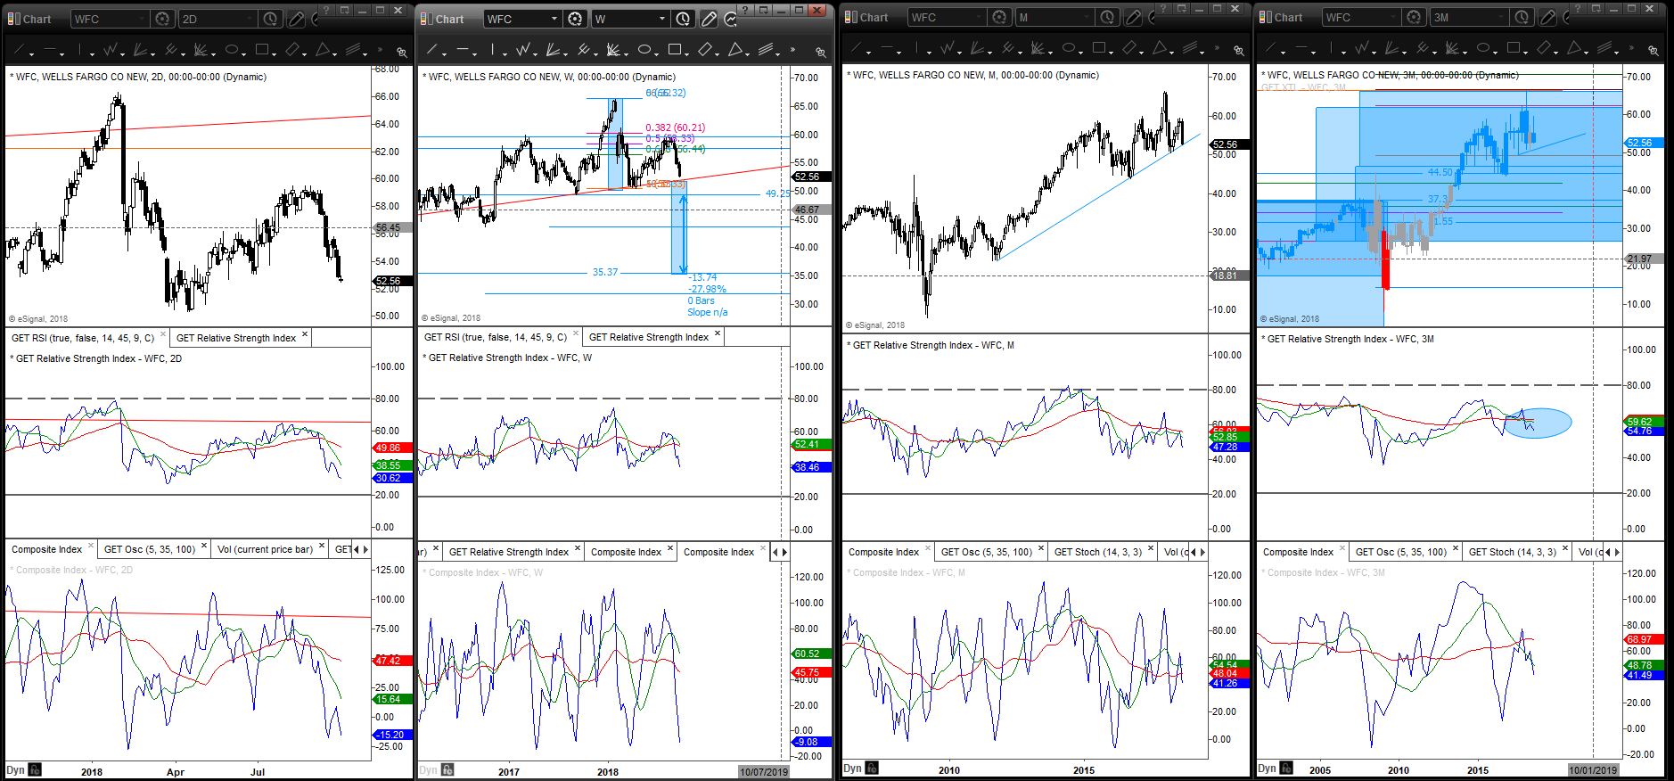Click the 10/01/2019 date label in 3M chart

click(x=1593, y=769)
